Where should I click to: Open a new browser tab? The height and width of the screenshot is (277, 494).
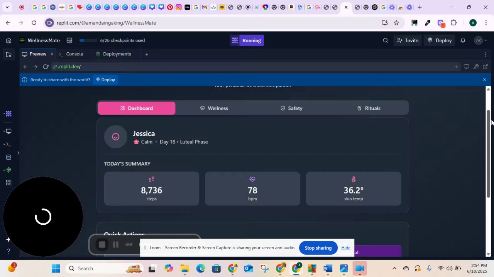coord(420,7)
